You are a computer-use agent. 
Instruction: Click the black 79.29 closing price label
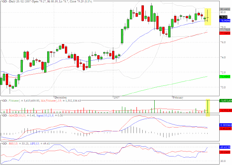224,17
